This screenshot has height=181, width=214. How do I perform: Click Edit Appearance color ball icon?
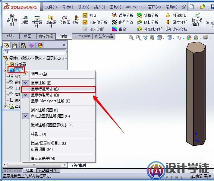[189, 38]
